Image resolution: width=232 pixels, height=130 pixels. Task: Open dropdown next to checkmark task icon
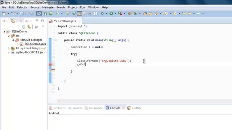click(x=62, y=14)
